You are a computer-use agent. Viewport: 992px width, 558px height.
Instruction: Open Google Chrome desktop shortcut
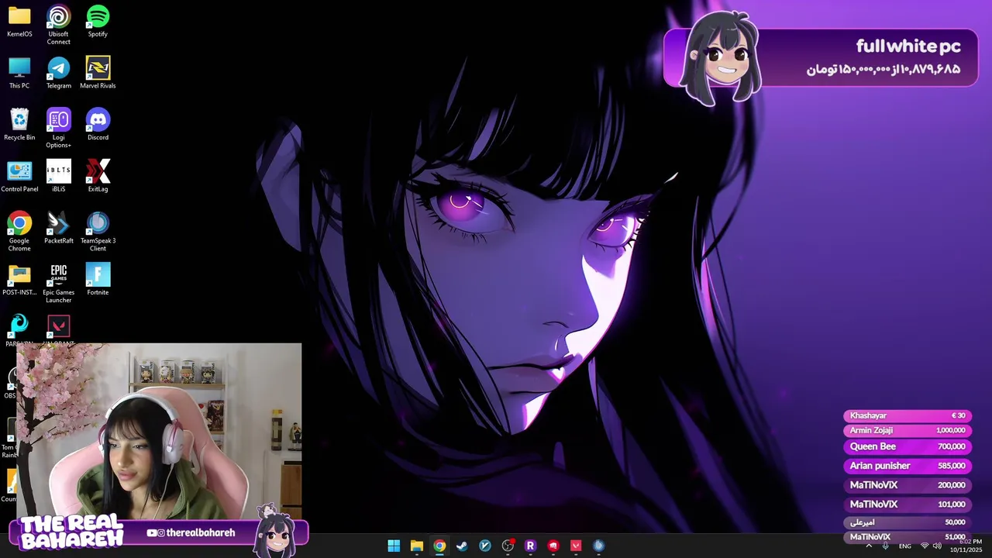tap(19, 231)
